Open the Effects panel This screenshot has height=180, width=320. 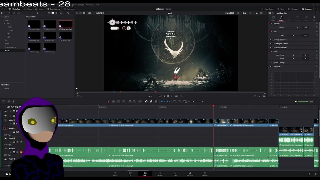tap(28, 9)
